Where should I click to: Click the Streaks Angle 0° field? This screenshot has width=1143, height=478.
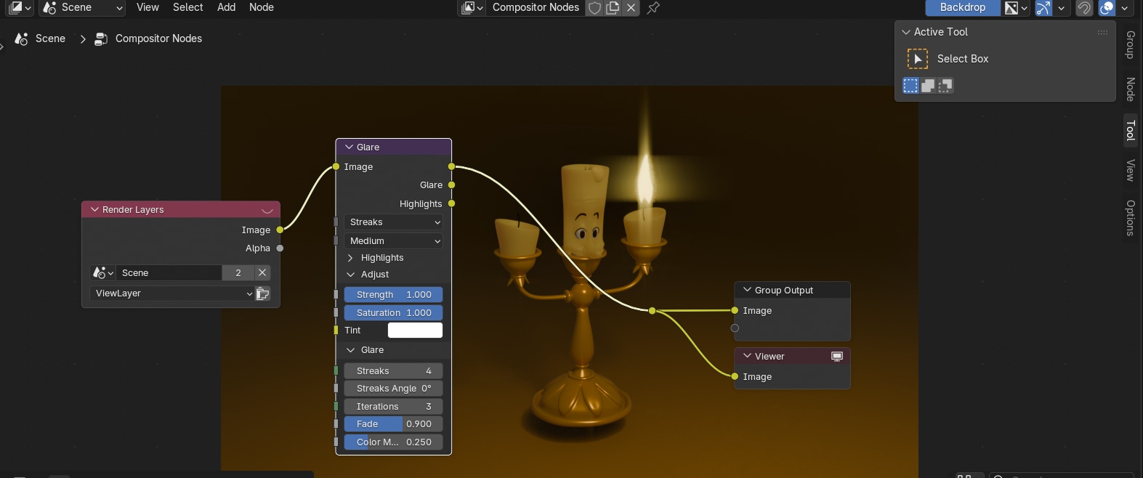pos(393,389)
